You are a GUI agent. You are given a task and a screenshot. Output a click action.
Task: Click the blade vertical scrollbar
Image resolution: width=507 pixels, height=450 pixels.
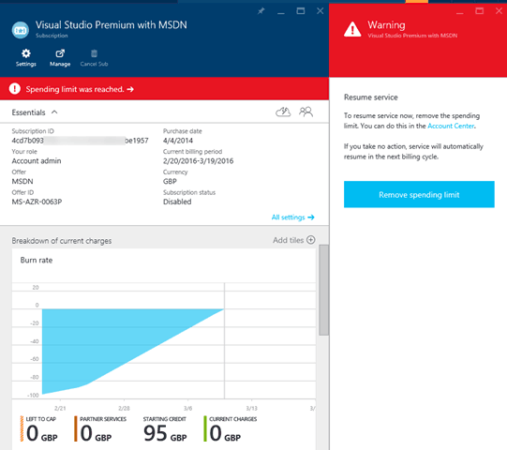coord(323,290)
